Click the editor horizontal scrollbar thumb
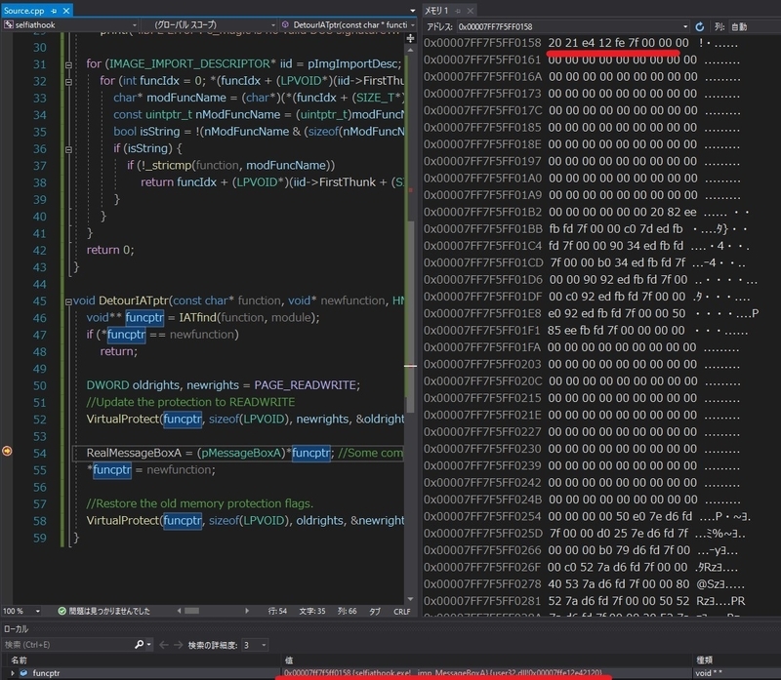 point(191,611)
